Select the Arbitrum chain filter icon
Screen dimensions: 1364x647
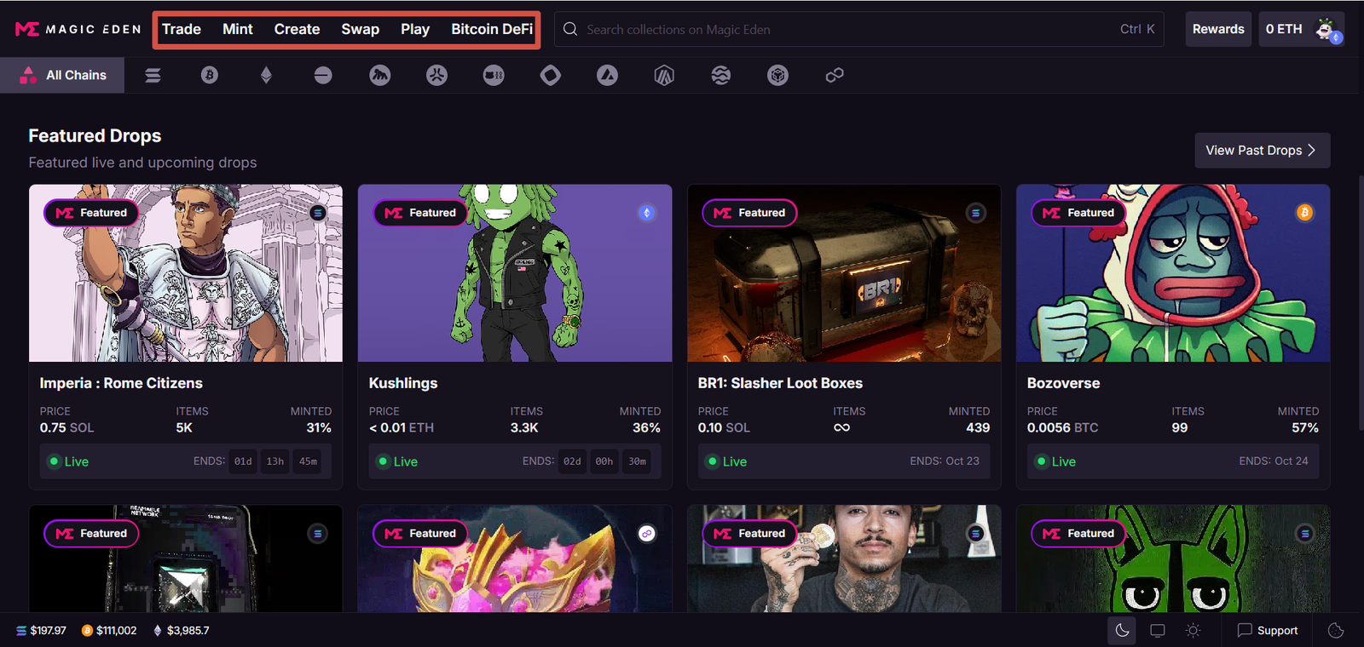(x=664, y=76)
